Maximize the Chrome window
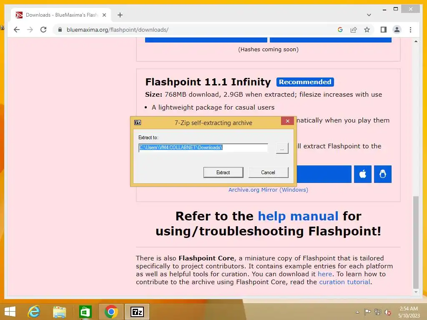Screen dimensions: 427x320 pos(396,9)
